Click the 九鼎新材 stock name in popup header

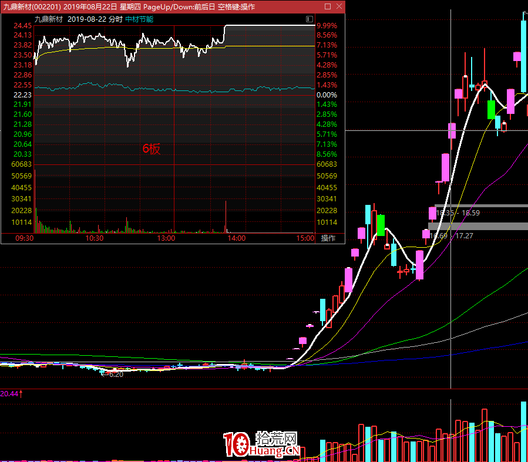48,19
